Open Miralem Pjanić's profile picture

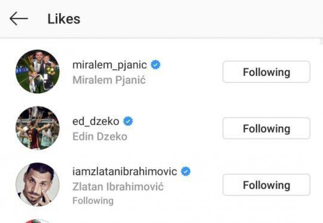pos(37,71)
